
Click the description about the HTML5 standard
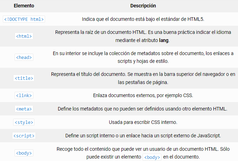[x=143, y=19]
